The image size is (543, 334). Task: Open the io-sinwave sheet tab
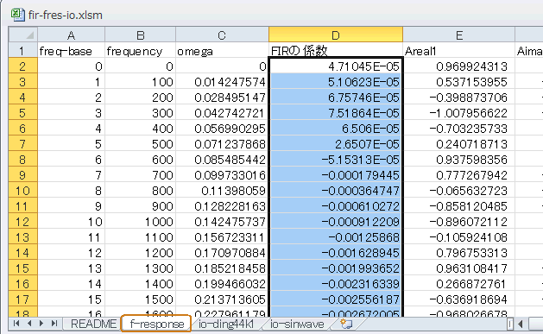297,324
